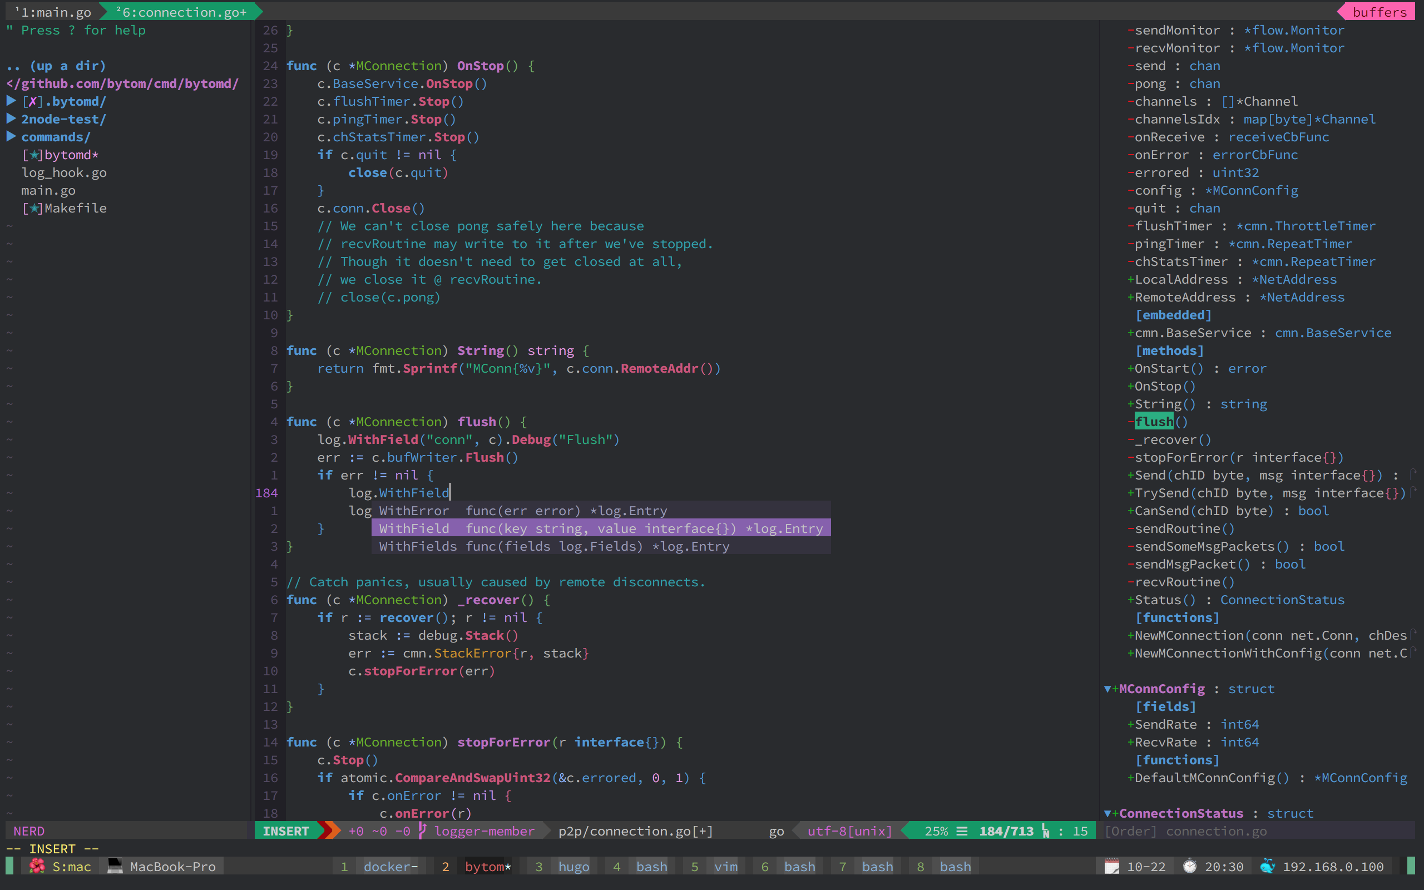
Task: Click the hamburger lines icon beside 25%
Action: coord(962,830)
